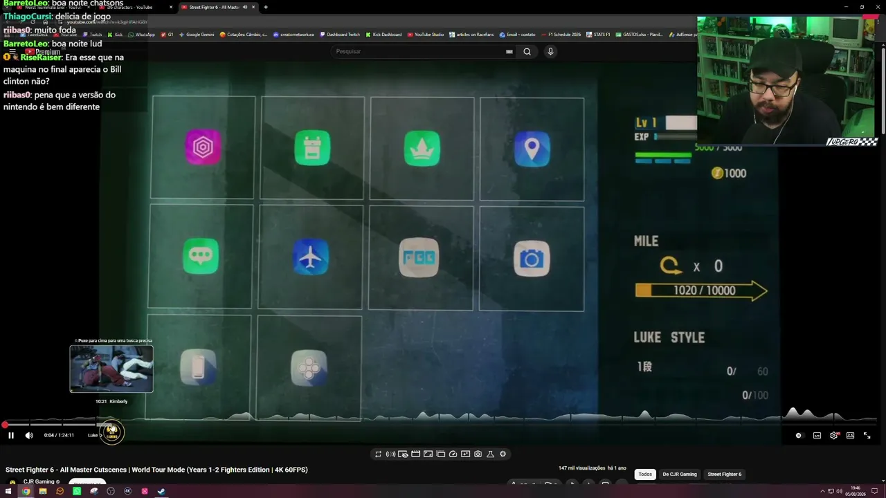Open the WhatsApp bookmark

141,34
